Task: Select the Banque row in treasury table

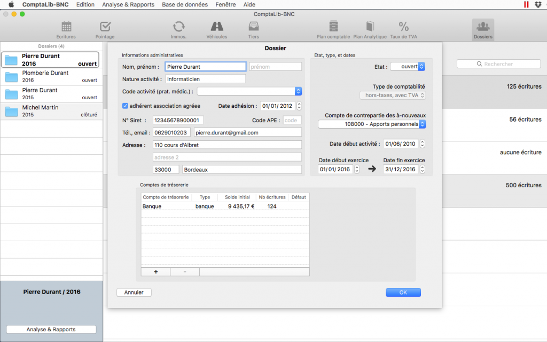Action: point(225,206)
